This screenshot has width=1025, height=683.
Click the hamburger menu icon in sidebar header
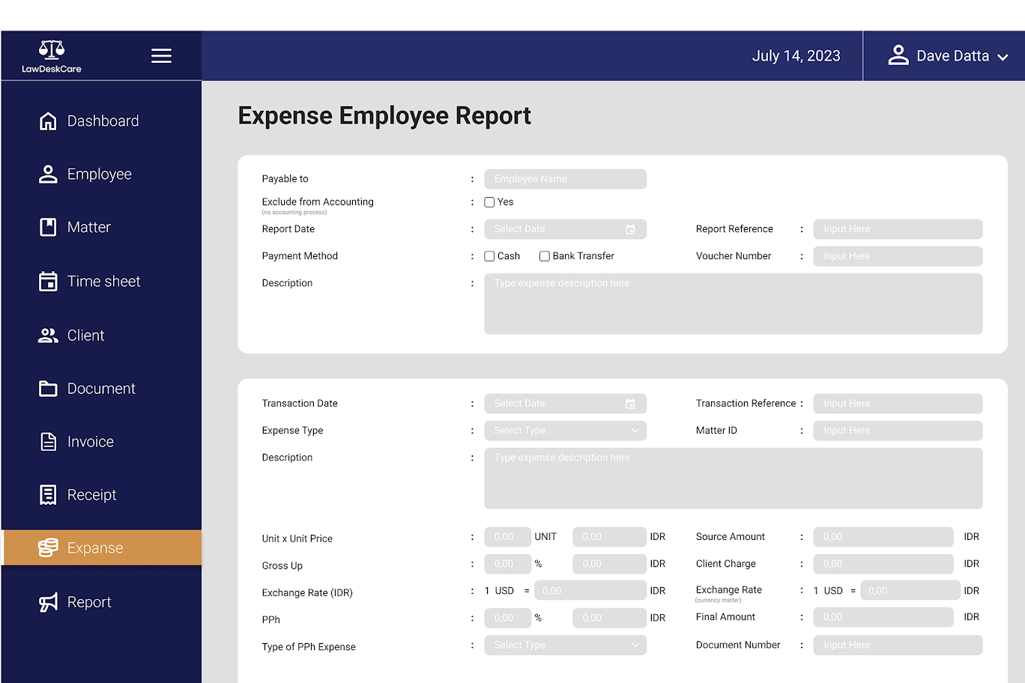point(161,56)
